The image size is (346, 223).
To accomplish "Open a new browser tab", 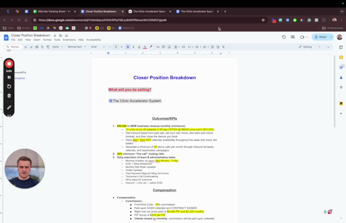I will coord(225,11).
